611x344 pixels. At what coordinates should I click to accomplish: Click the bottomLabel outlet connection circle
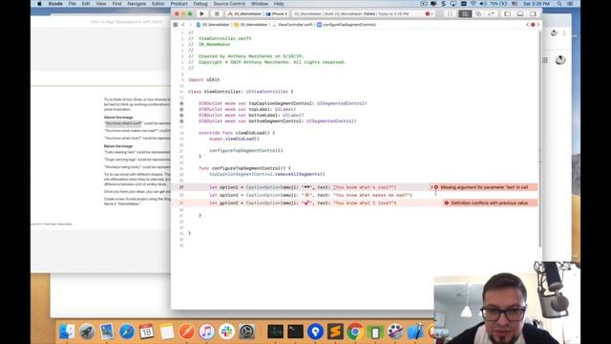point(181,115)
